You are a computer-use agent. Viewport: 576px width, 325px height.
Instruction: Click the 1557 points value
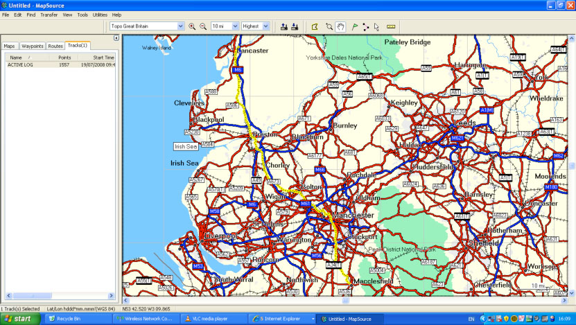(x=64, y=64)
